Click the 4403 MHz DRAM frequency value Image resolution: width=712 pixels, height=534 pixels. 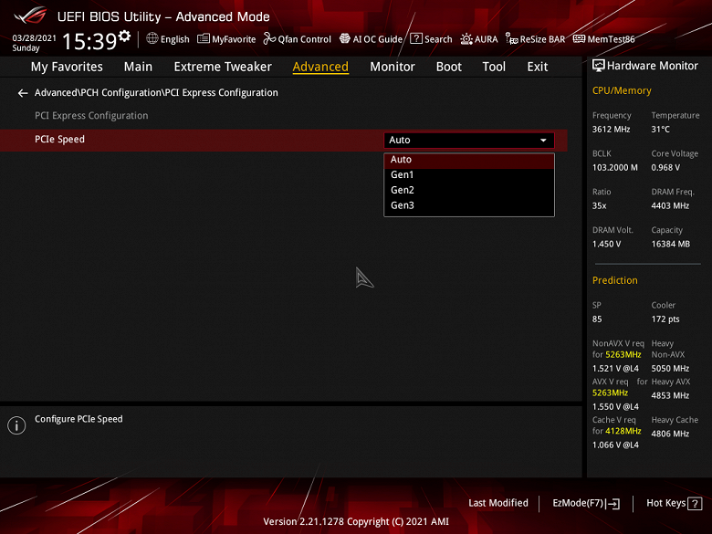[670, 205]
